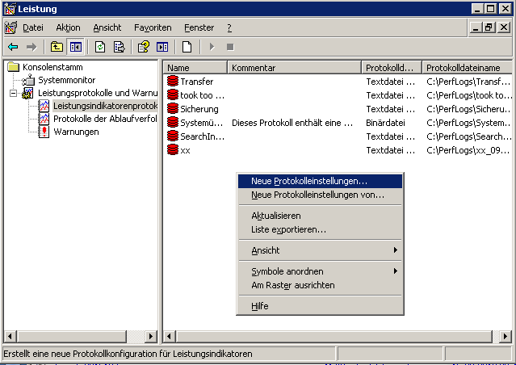
Task: Restore the inner MDI console window
Action: coord(489,27)
